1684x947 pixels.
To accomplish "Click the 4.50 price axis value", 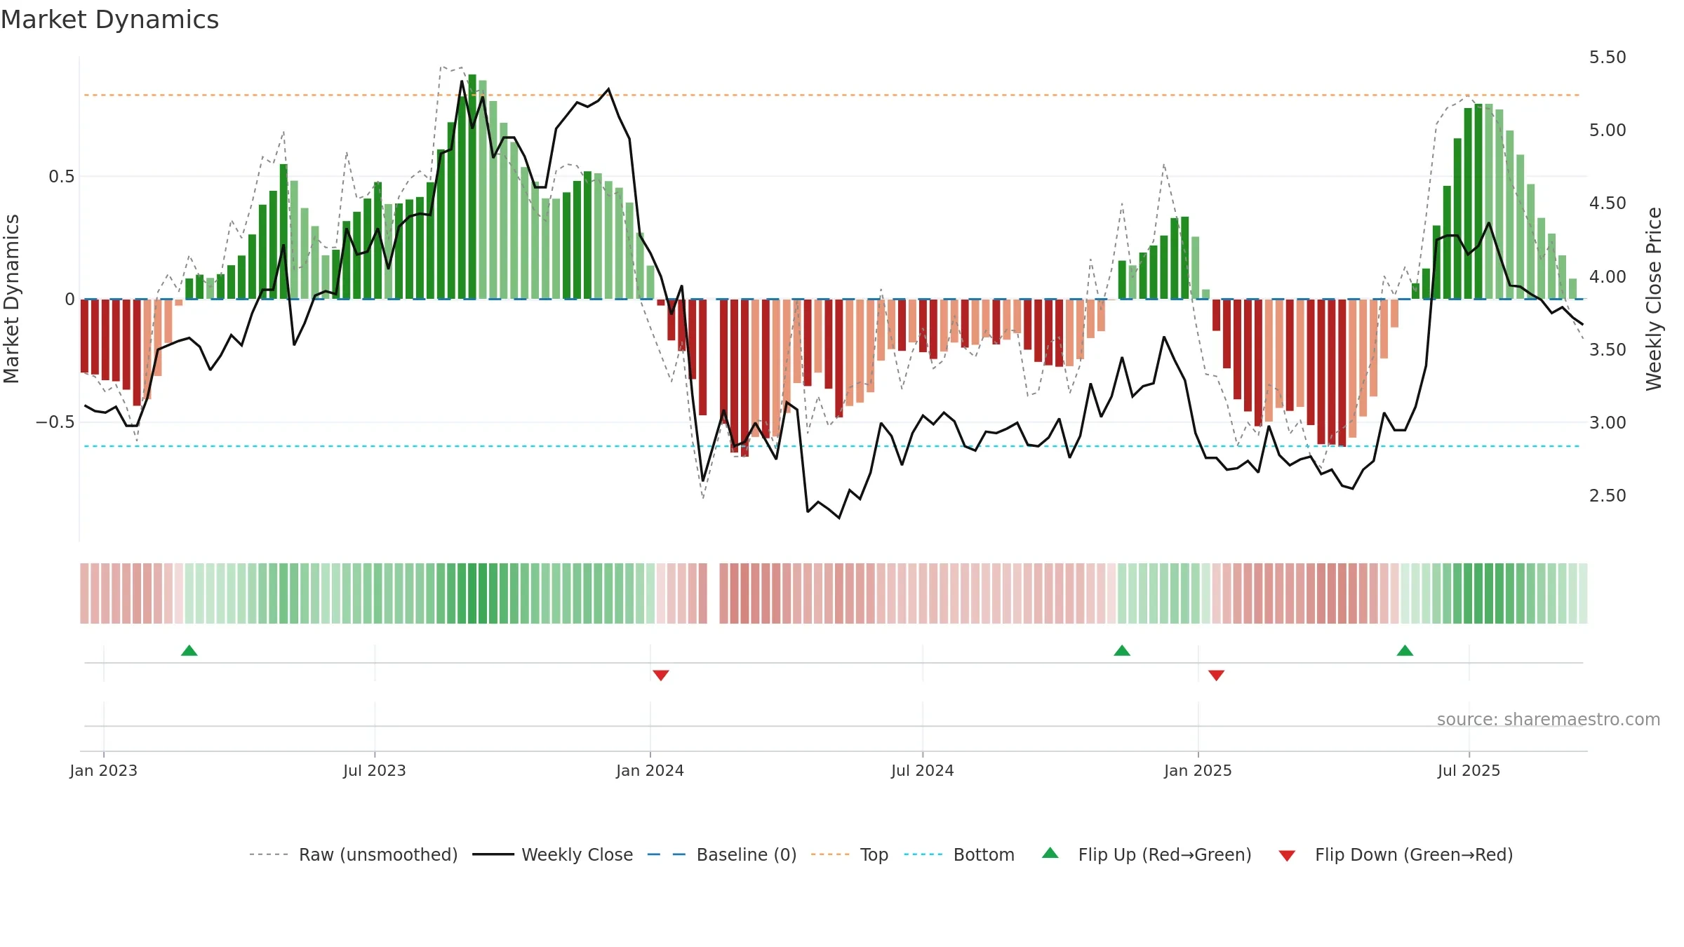I will click(1608, 203).
